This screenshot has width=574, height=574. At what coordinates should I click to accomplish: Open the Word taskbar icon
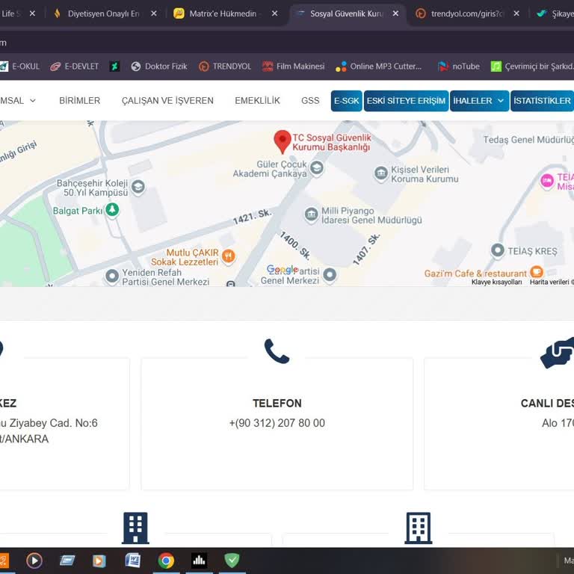(133, 561)
